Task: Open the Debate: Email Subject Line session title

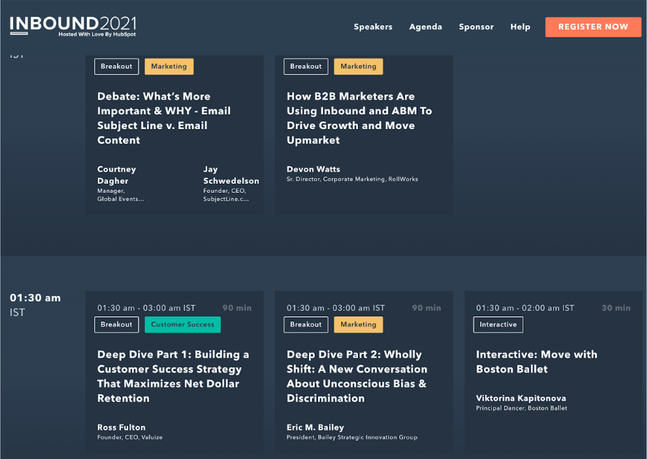Action: pos(164,118)
